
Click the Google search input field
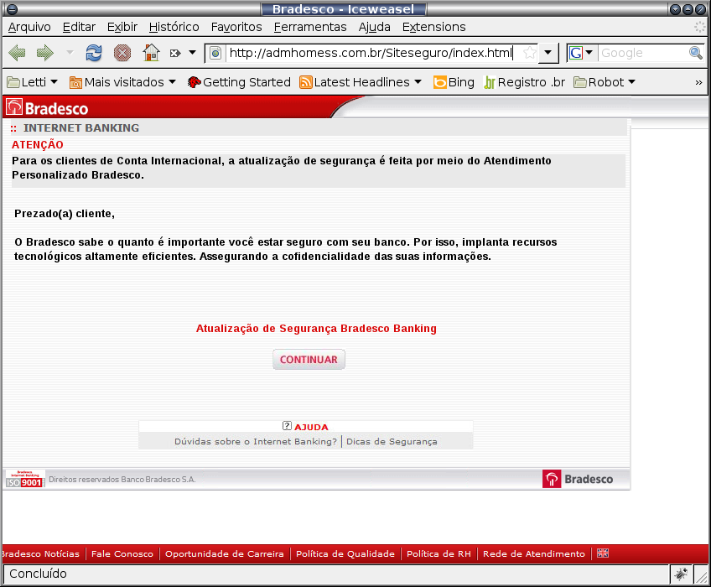tap(642, 53)
